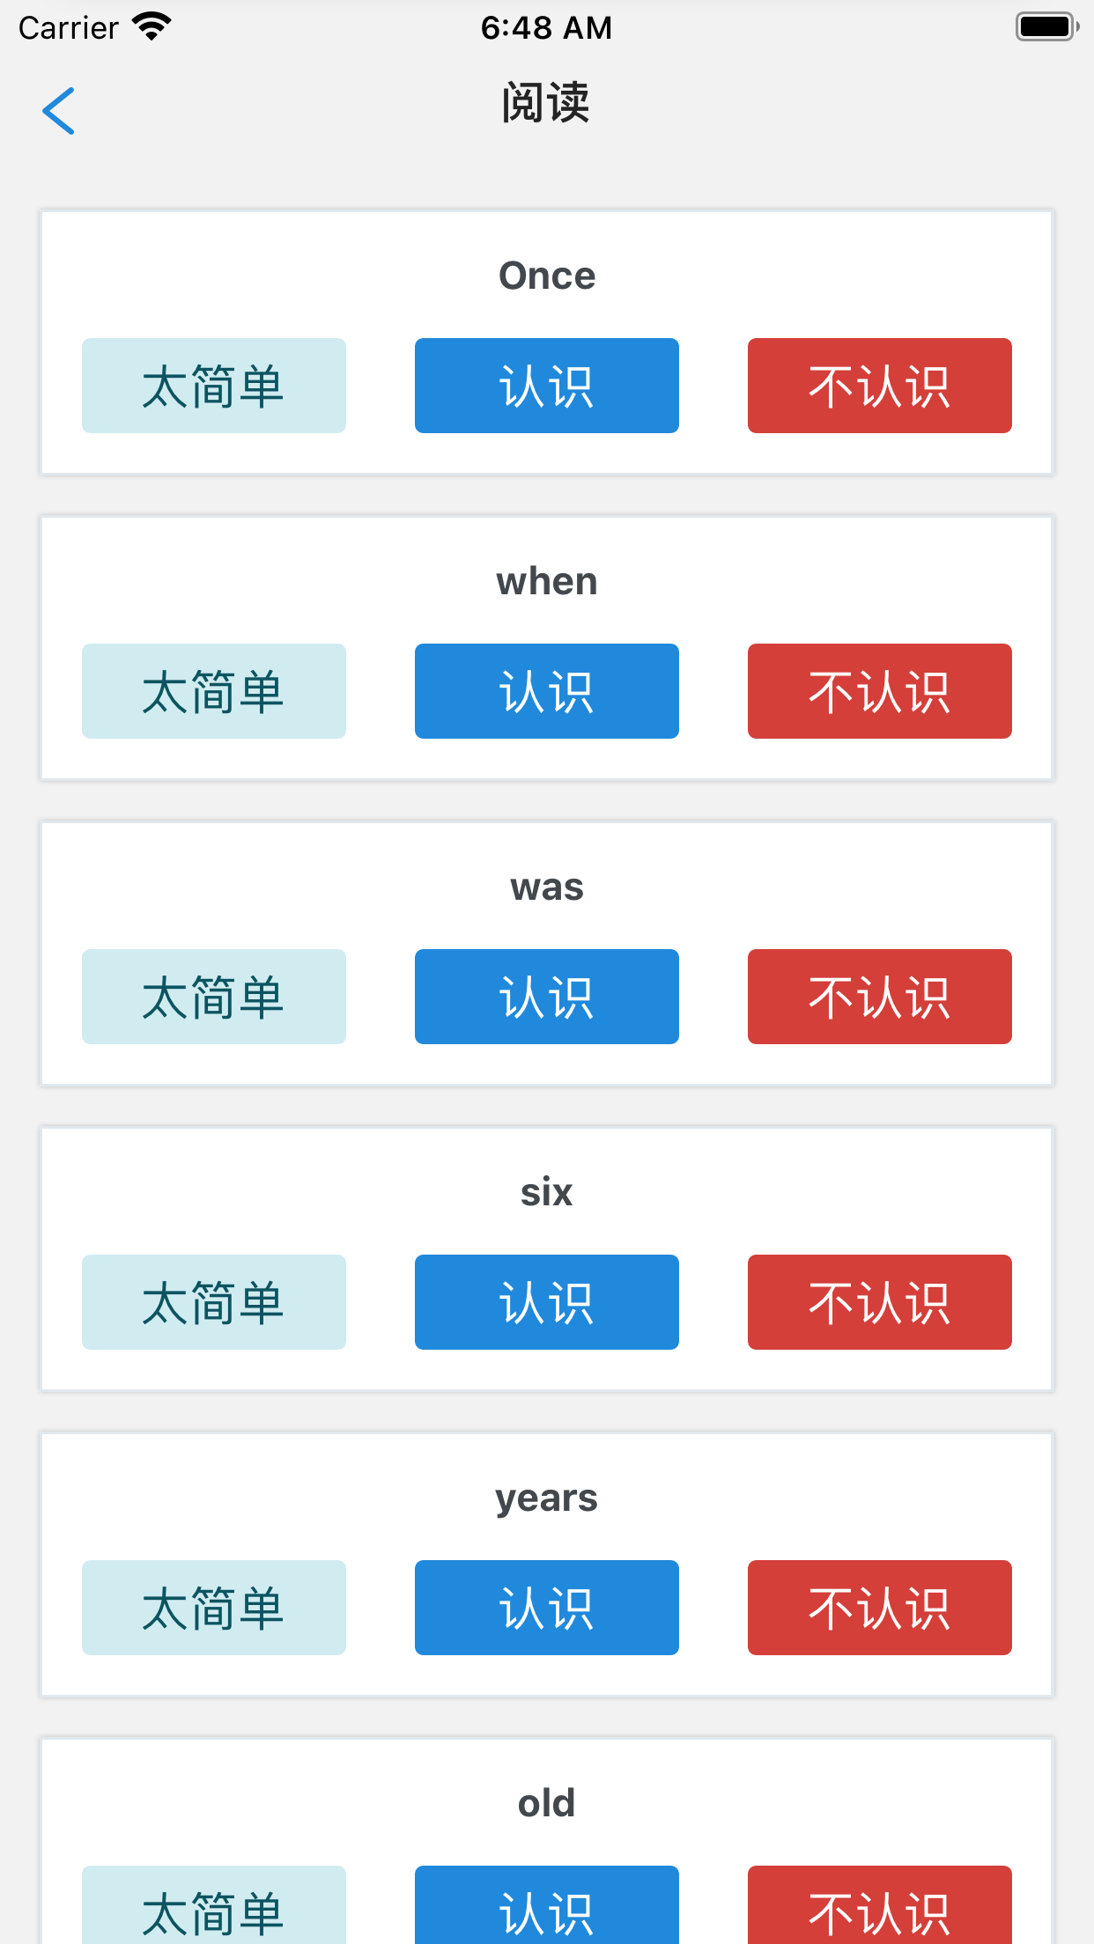1094x1944 pixels.
Task: Choose 认识 for the word "years"
Action: coord(546,1608)
